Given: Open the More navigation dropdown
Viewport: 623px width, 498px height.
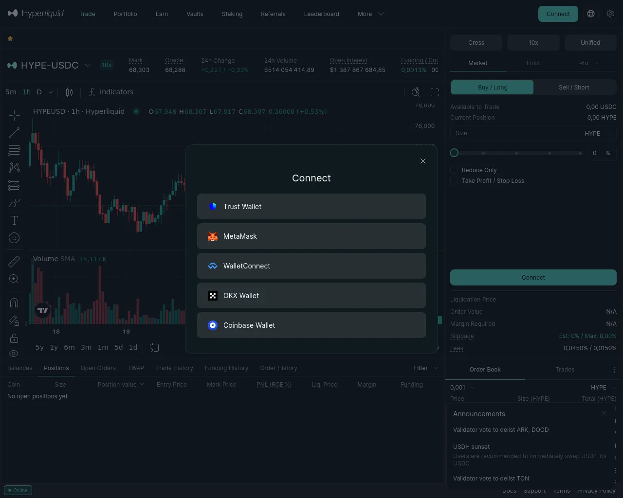Looking at the screenshot, I should [371, 14].
